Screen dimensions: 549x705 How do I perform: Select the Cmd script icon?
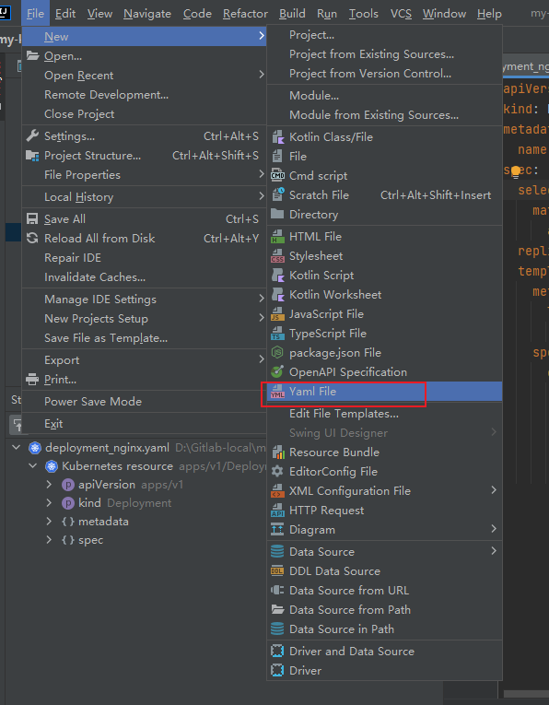pos(277,175)
